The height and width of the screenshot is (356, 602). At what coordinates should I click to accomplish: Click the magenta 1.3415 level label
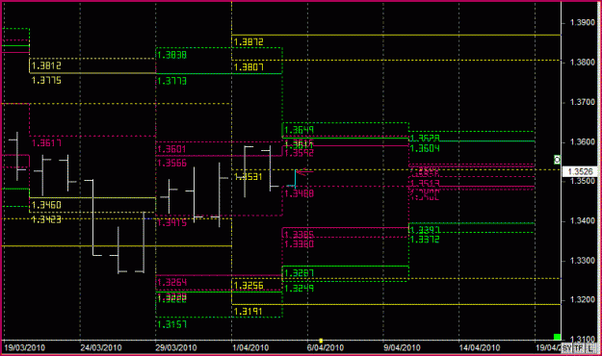[x=172, y=222]
